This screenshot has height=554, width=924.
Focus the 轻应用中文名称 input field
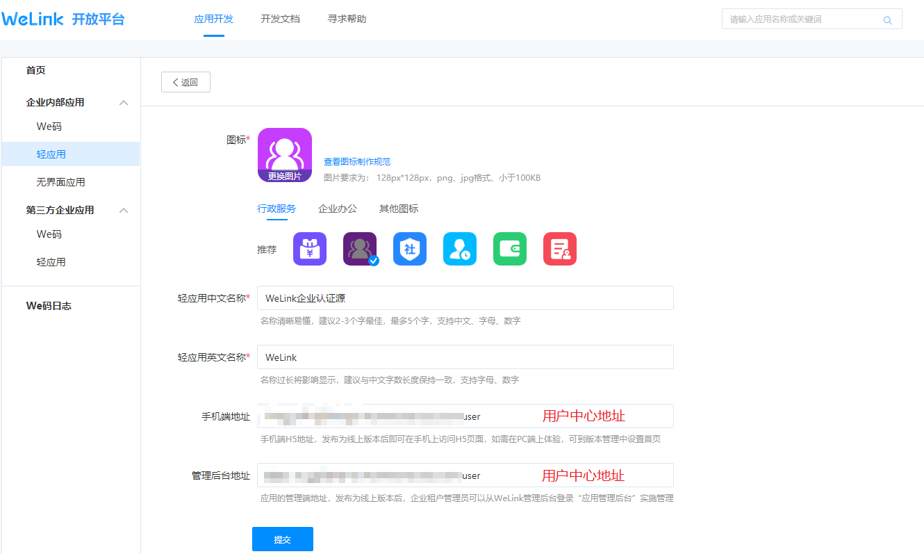465,298
